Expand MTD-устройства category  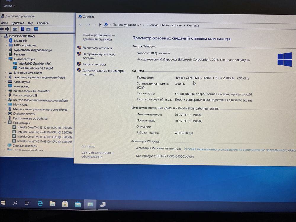6,45
